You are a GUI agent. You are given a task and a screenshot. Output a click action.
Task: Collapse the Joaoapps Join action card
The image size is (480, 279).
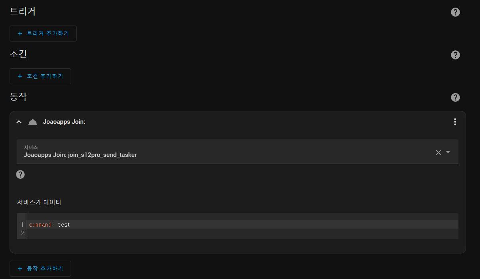[x=19, y=122]
